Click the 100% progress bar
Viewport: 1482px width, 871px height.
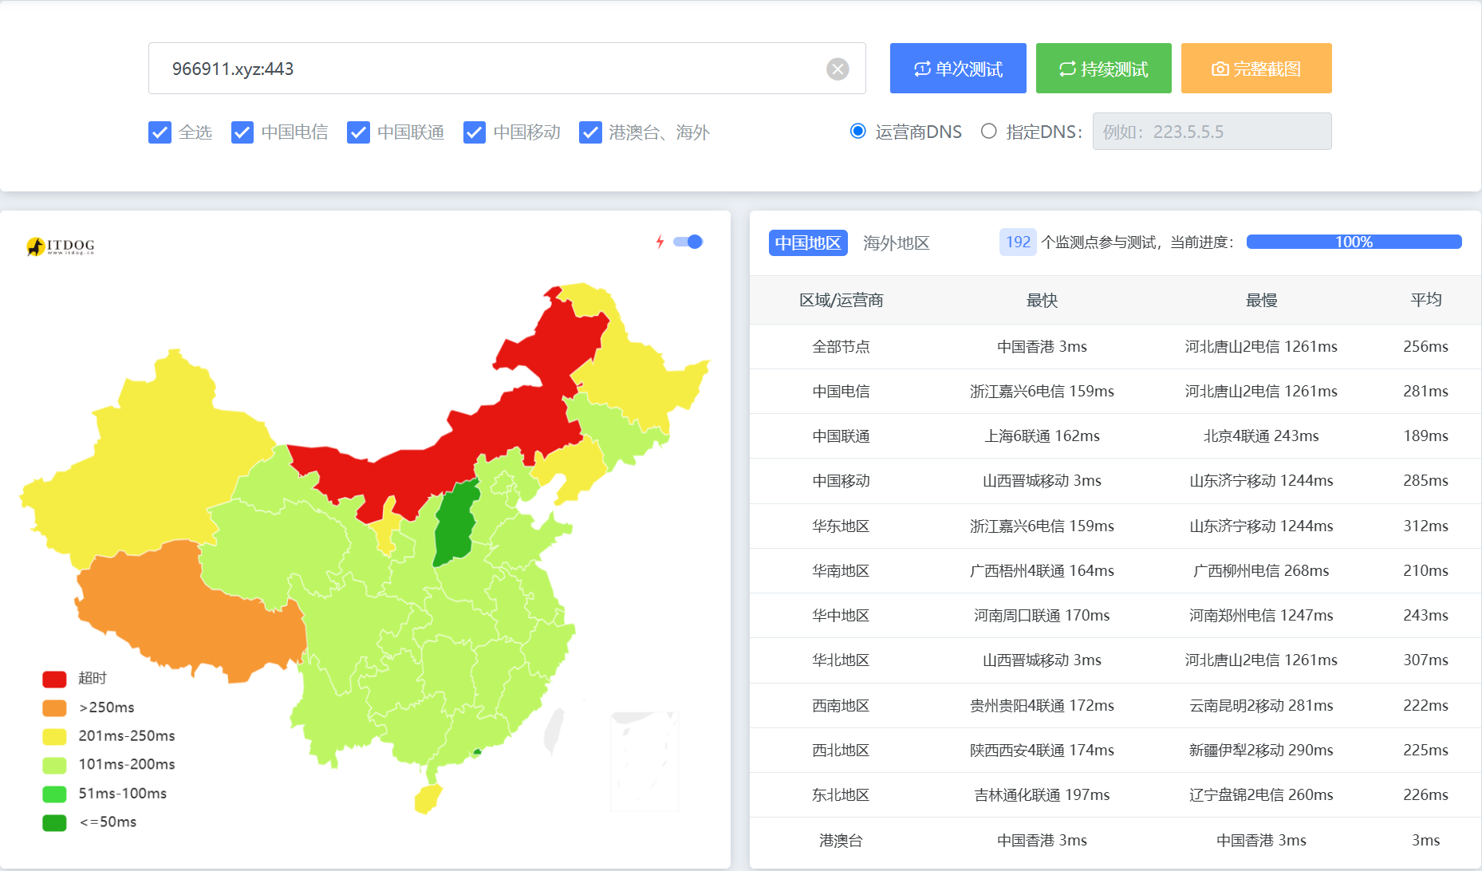(x=1354, y=242)
